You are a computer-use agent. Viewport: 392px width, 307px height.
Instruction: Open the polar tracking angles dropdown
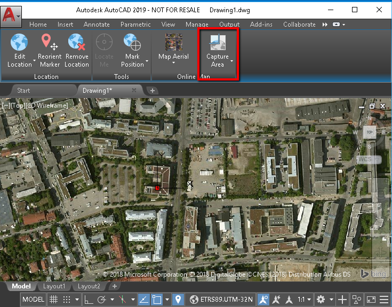[112, 299]
